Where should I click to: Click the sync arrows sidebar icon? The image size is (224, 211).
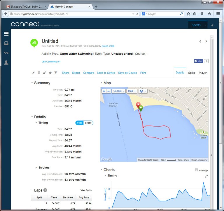6,53
